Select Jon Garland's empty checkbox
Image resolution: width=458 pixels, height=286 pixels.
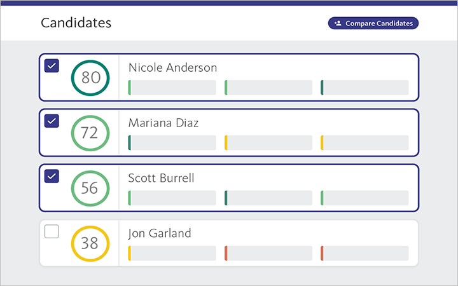[52, 232]
